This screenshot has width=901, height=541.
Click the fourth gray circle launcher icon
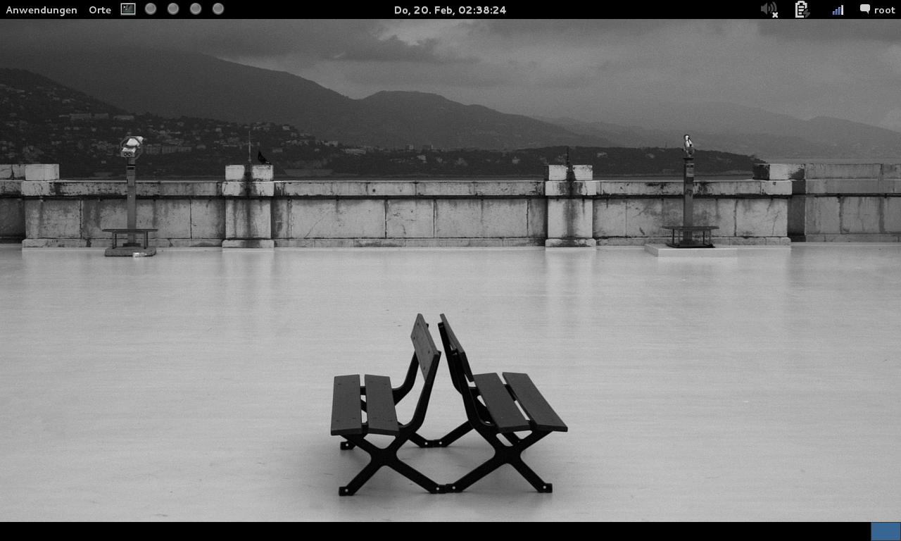218,9
